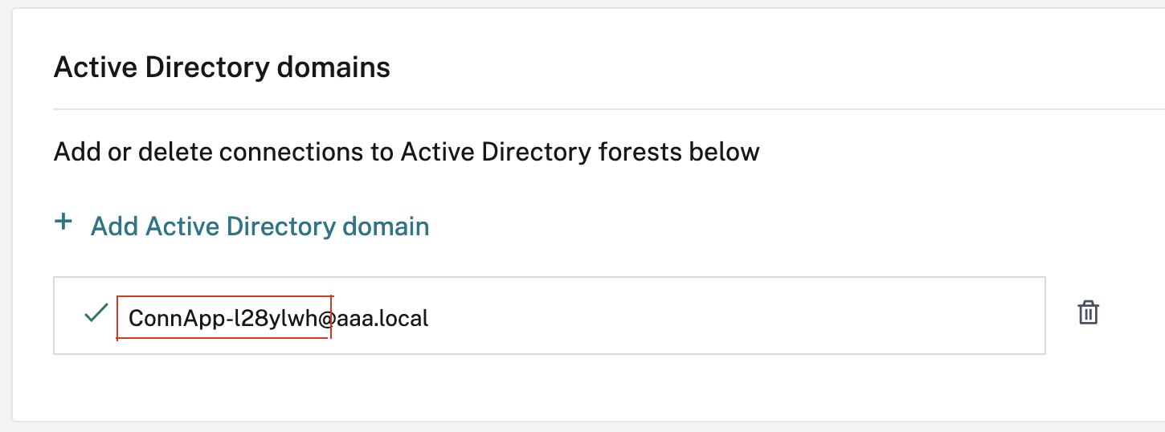This screenshot has height=432, width=1165.
Task: Click the red-outlined ConnApp-l28ylwh account name
Action: tap(223, 318)
